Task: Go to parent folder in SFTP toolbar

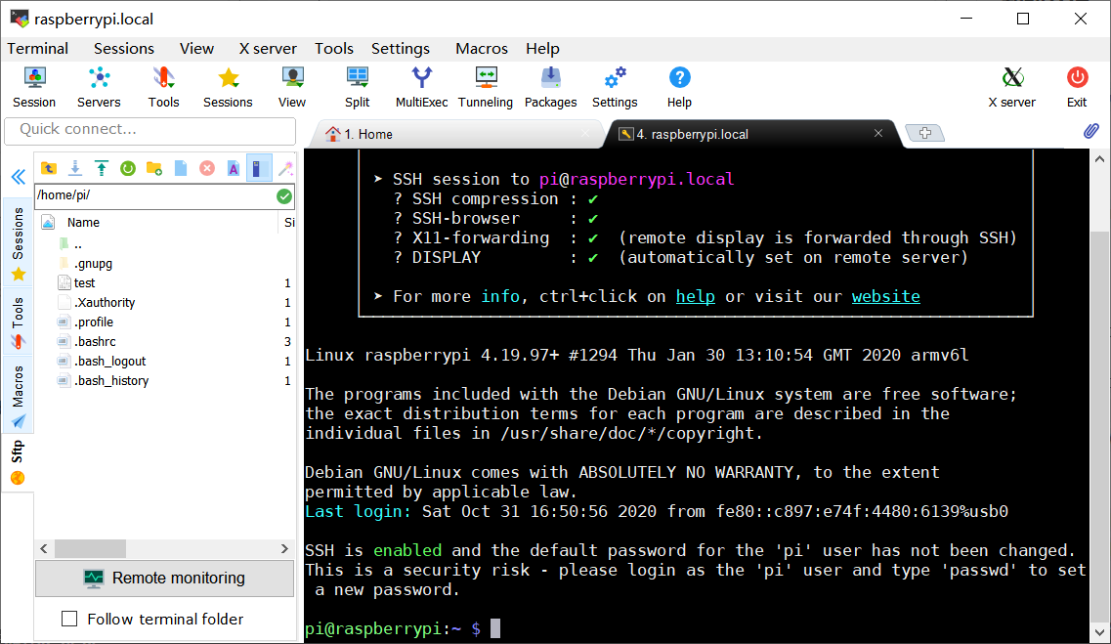Action: (48, 168)
